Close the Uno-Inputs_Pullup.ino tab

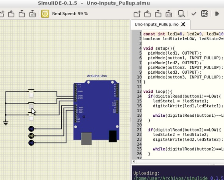click(183, 24)
